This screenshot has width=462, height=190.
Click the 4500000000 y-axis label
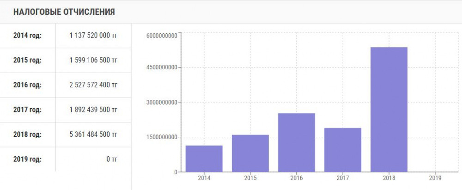click(162, 67)
